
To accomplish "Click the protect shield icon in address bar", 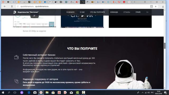I will (x=151, y=6).
